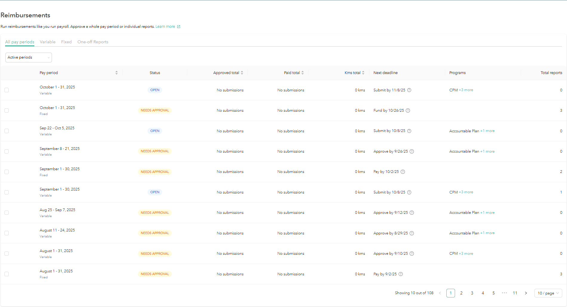Click help icon next to Submit by 11/8/25

[x=409, y=90]
